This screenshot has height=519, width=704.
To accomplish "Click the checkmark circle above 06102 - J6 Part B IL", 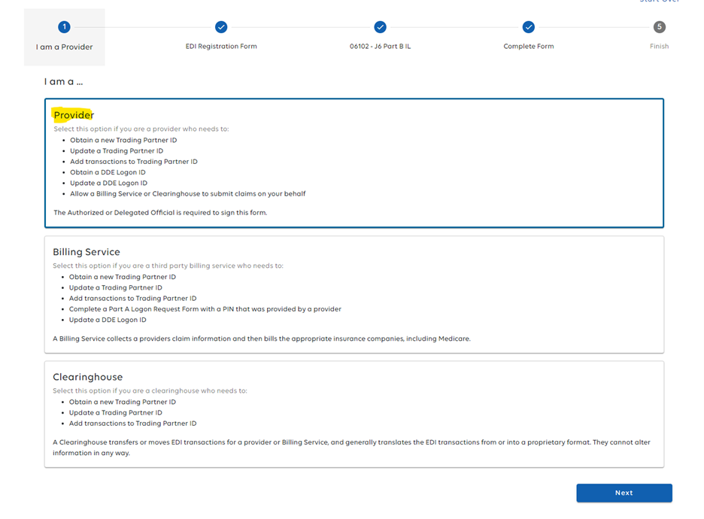I will pyautogui.click(x=380, y=27).
